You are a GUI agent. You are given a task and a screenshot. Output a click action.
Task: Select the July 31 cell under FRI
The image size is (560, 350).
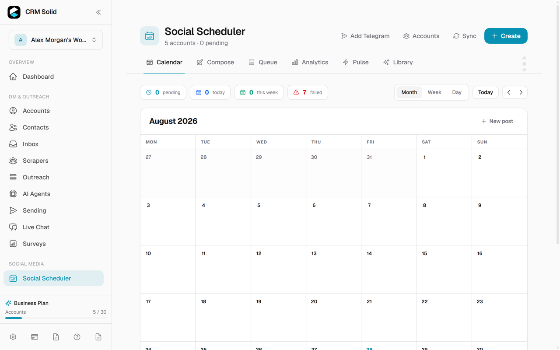(389, 173)
